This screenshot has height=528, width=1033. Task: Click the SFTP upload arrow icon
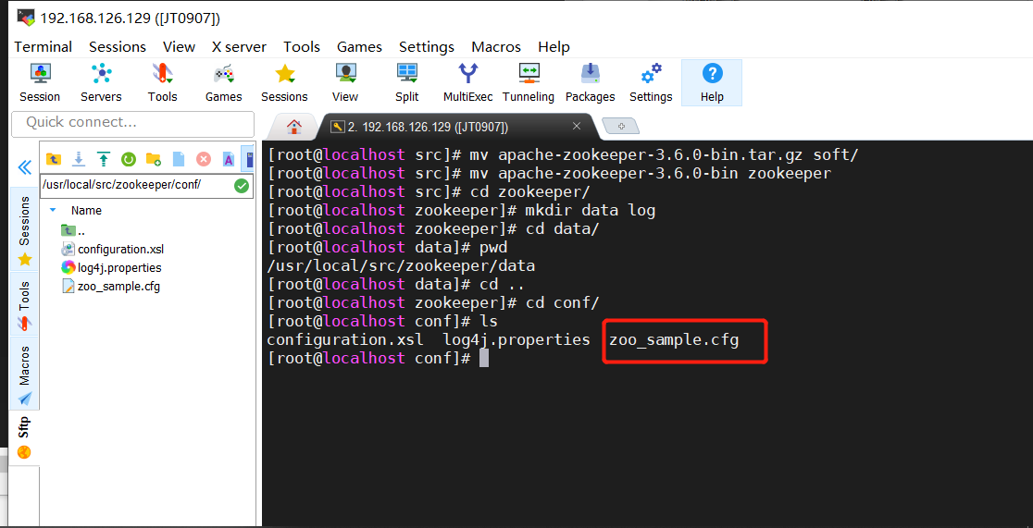pyautogui.click(x=104, y=159)
